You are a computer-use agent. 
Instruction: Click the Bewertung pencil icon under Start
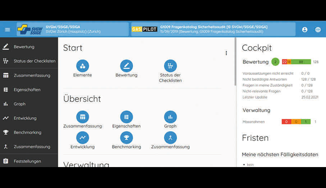[x=126, y=66]
